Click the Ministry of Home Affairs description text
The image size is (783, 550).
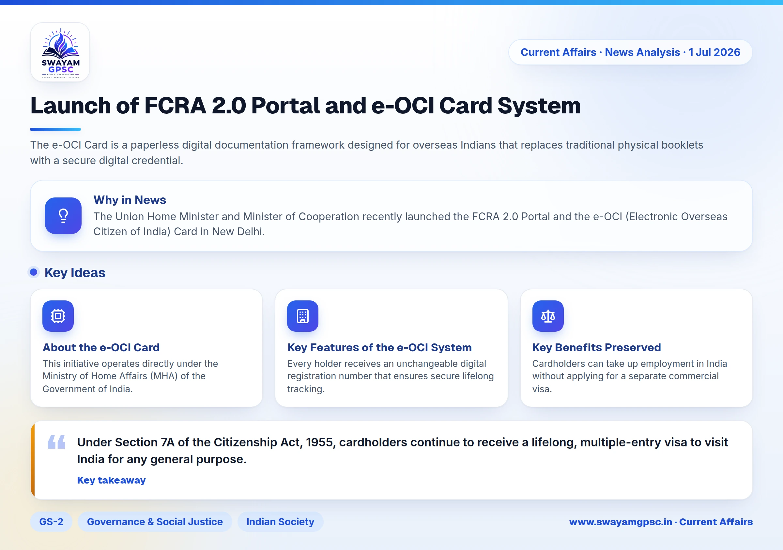point(130,376)
